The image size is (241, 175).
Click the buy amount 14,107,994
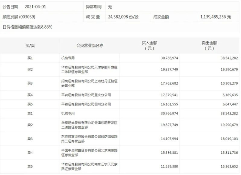169,139
